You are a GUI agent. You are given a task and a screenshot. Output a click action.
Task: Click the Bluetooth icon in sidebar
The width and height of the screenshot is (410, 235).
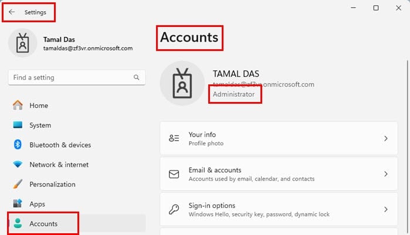pos(18,144)
